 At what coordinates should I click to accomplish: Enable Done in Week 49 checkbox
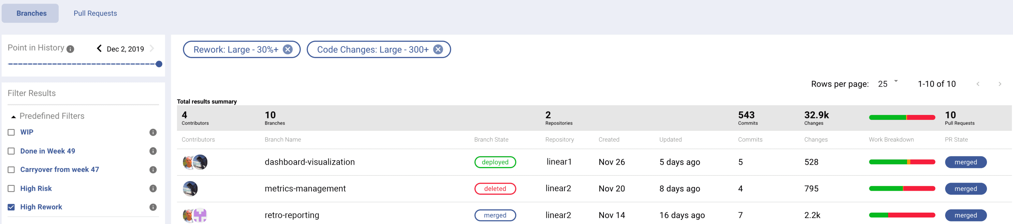pyautogui.click(x=11, y=151)
